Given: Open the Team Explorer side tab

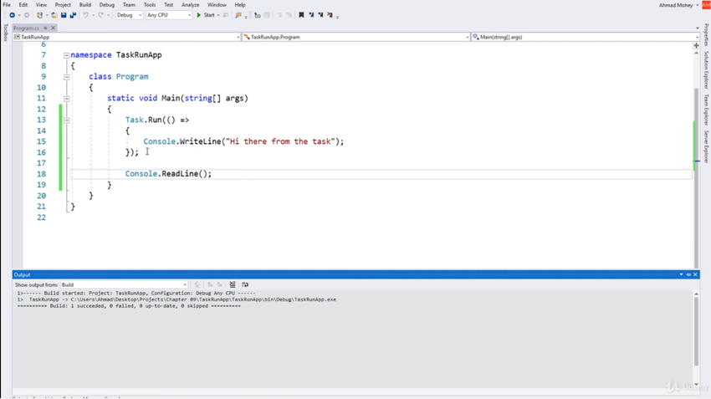Looking at the screenshot, I should 706,110.
